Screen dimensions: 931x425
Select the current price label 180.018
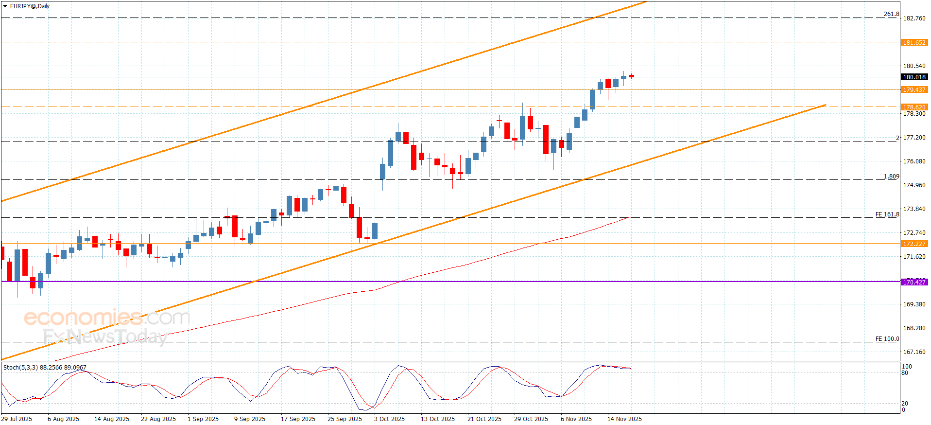[x=914, y=77]
